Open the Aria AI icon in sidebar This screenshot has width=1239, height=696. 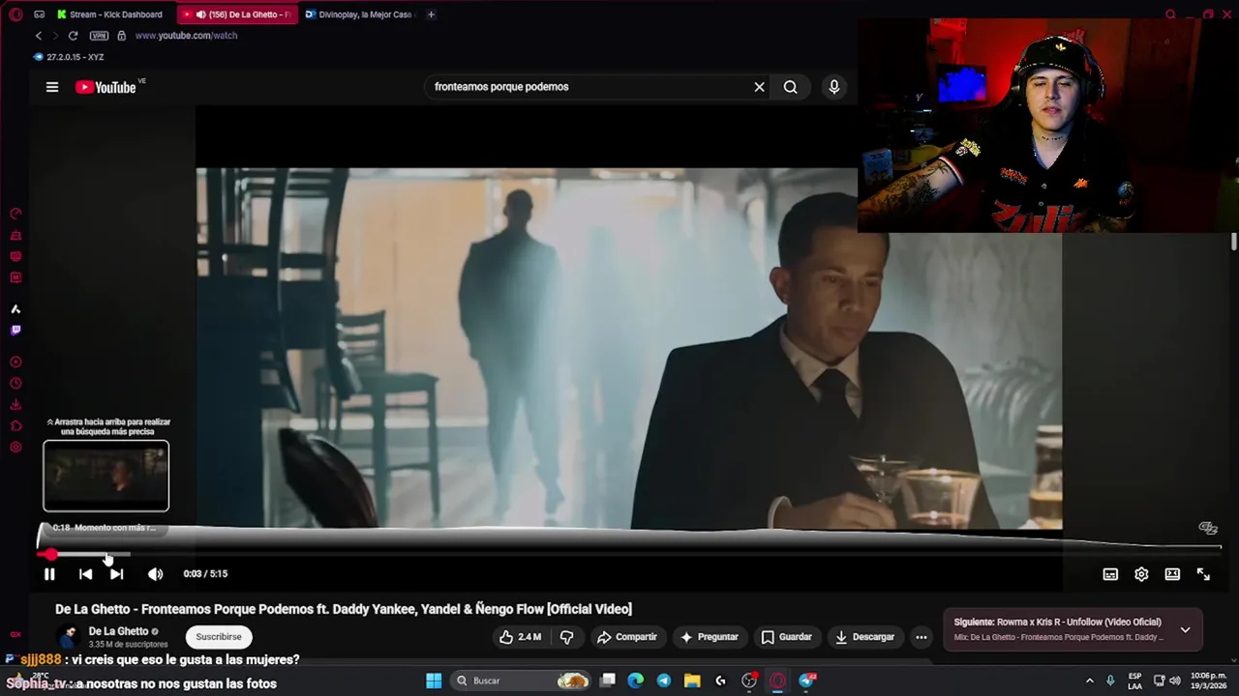point(15,309)
